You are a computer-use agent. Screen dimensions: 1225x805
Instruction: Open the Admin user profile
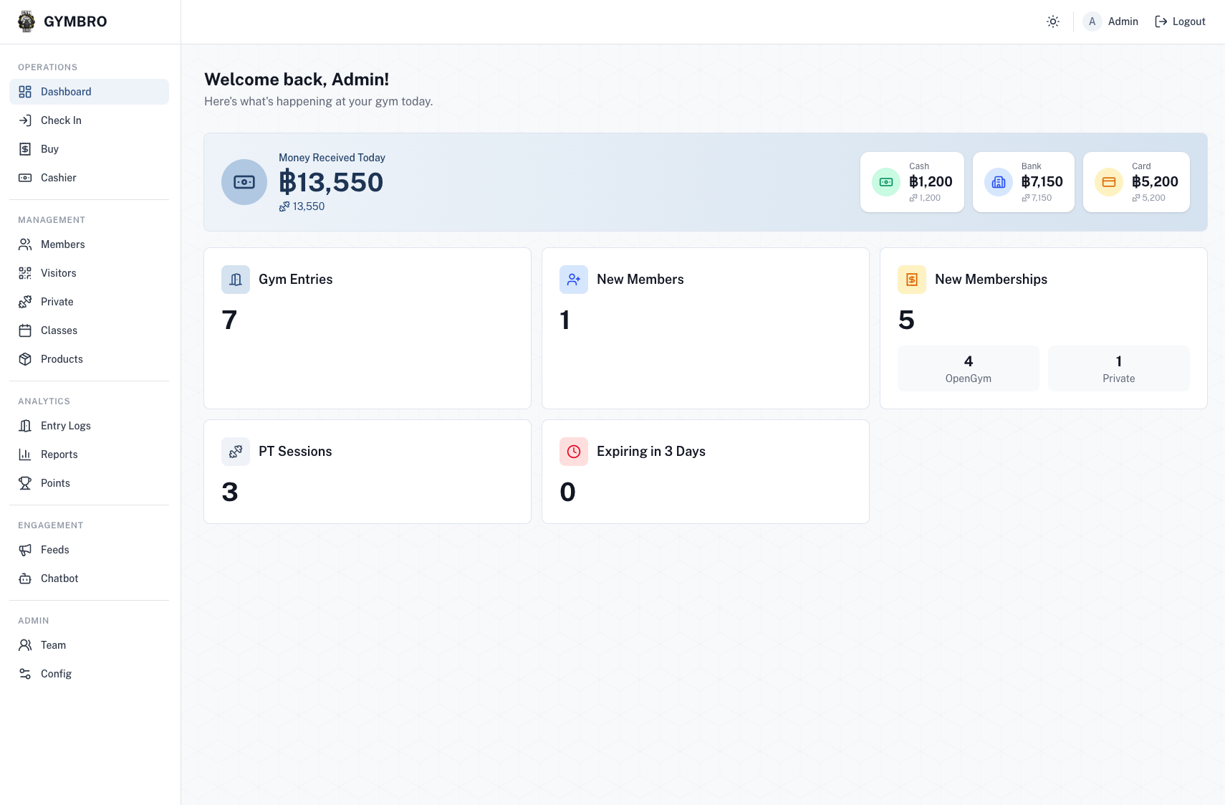1111,22
